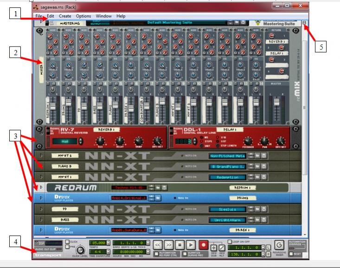Click the REDRUM 1 mixer channel fader
Viewport: 340px width, 268px height.
53,106
